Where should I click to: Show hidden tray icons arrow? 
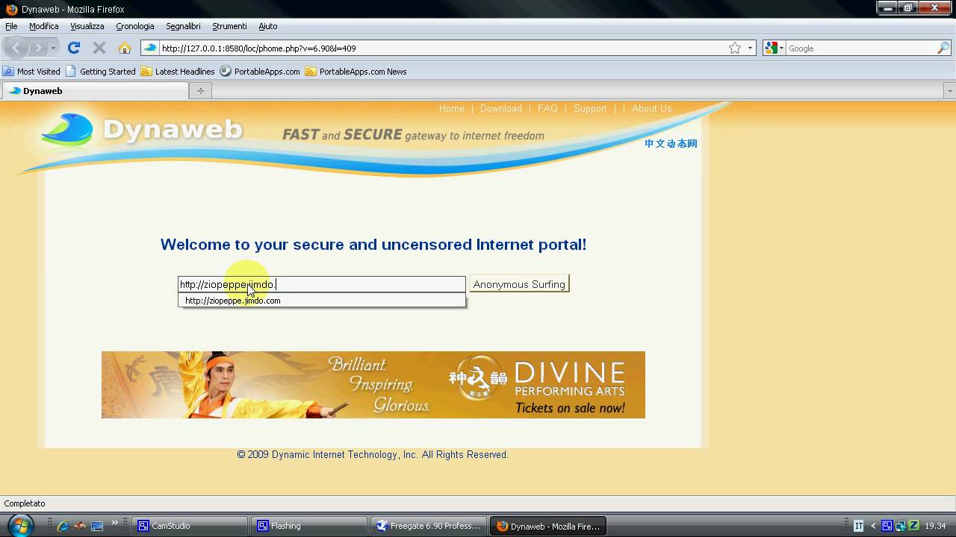874,526
